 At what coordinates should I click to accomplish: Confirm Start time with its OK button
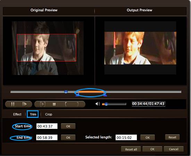68,126
